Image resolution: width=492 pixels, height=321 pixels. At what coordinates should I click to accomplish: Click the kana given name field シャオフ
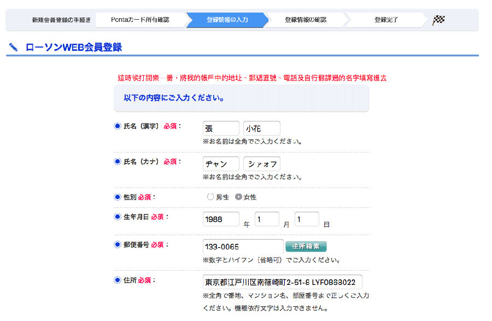click(262, 164)
